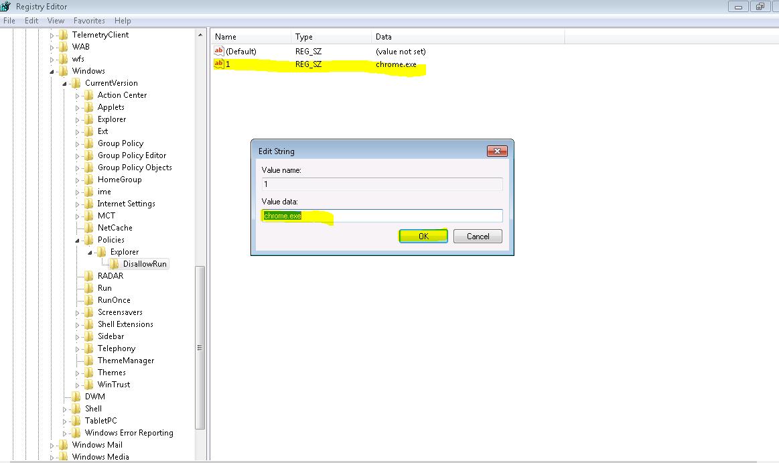Select the ime folder icon
Image resolution: width=779 pixels, height=463 pixels.
click(x=89, y=192)
